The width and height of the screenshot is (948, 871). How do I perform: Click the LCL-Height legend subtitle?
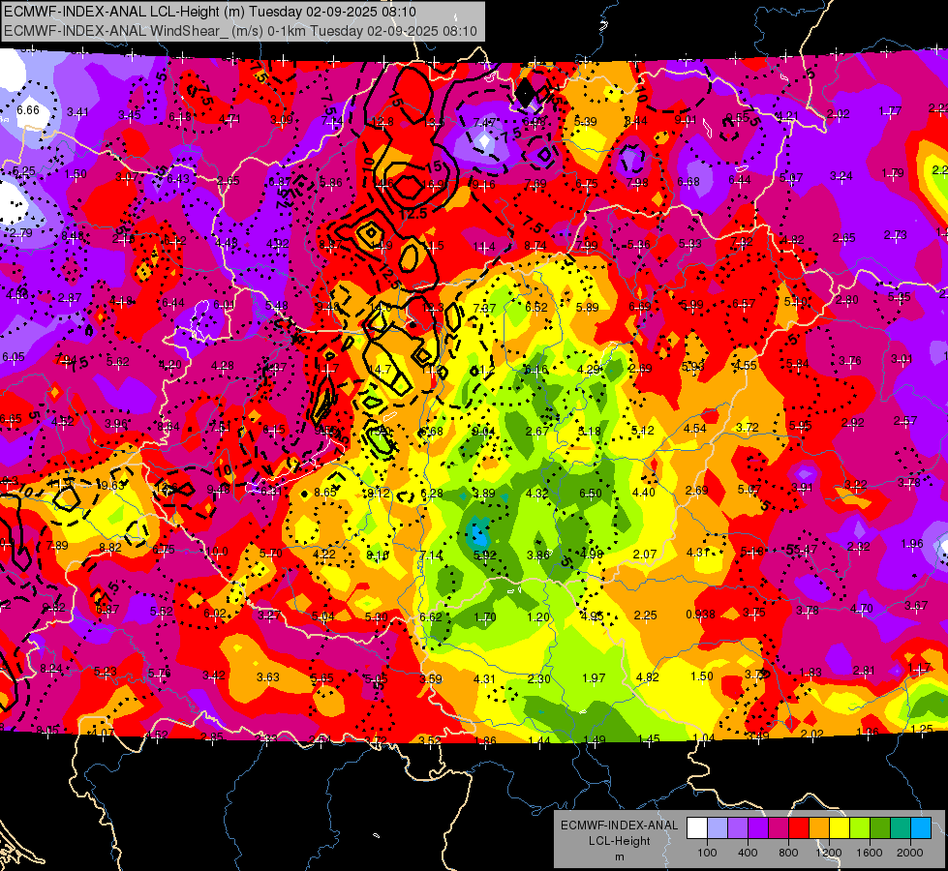[x=619, y=841]
